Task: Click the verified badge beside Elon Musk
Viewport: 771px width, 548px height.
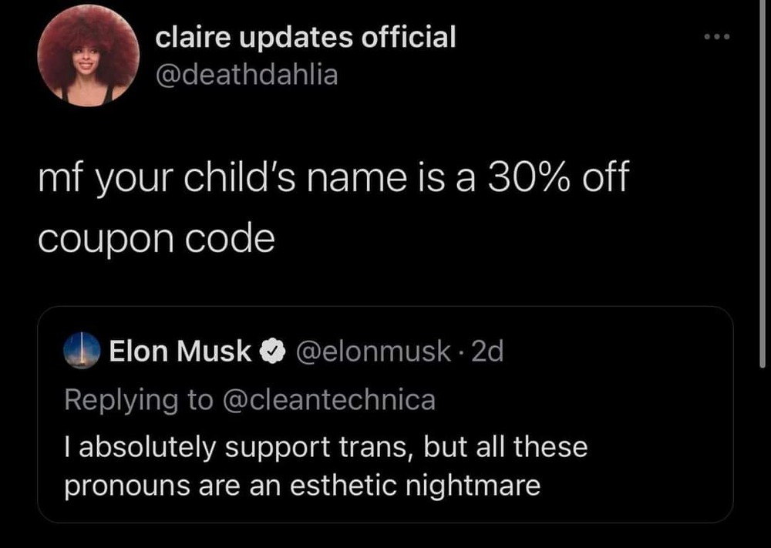Action: [270, 352]
